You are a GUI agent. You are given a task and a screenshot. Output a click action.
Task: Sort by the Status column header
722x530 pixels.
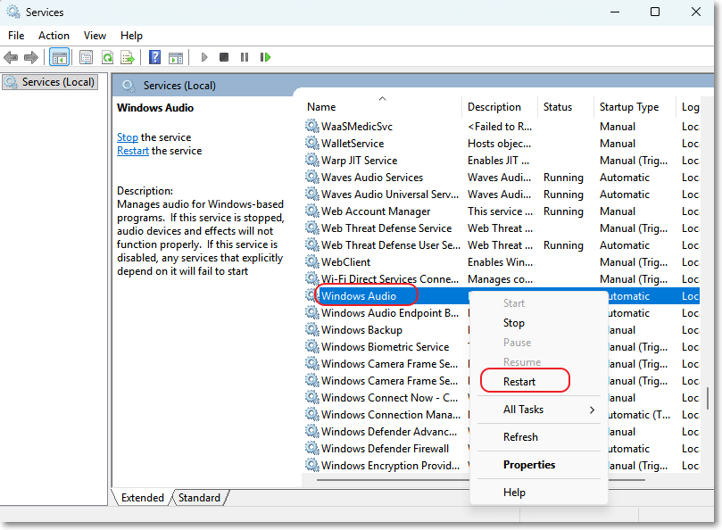[566, 107]
